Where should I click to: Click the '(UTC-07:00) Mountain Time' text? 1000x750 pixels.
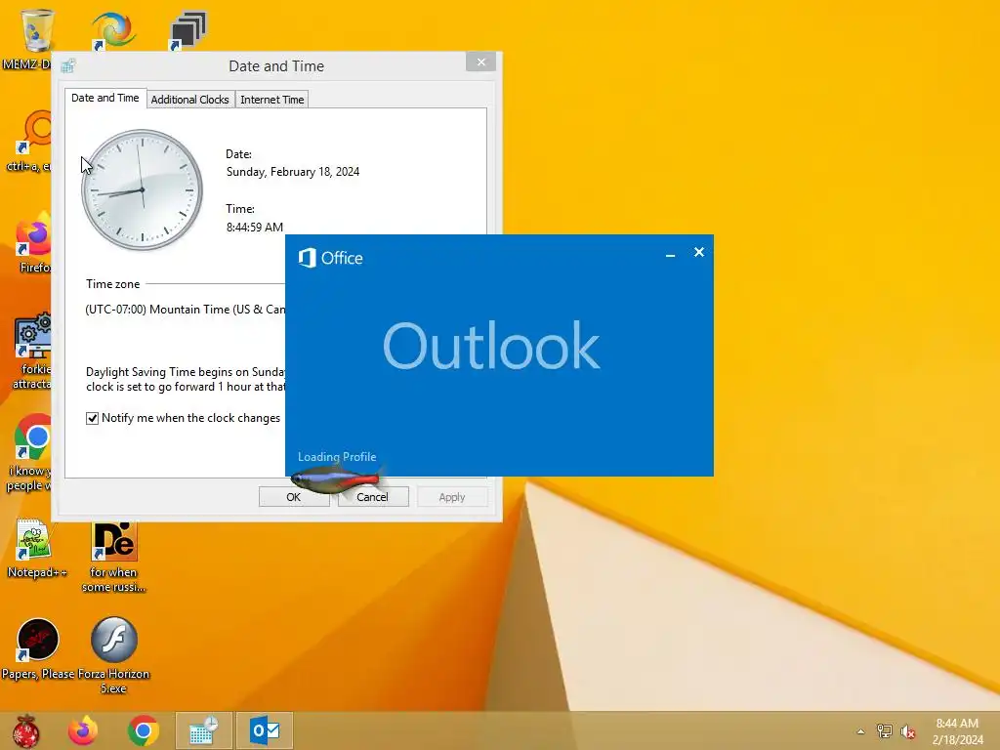pyautogui.click(x=185, y=310)
